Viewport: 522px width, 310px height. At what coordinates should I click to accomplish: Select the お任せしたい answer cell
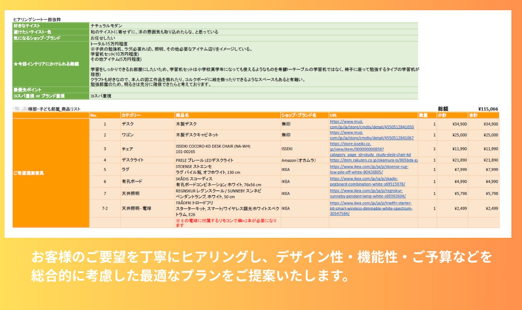(x=253, y=38)
